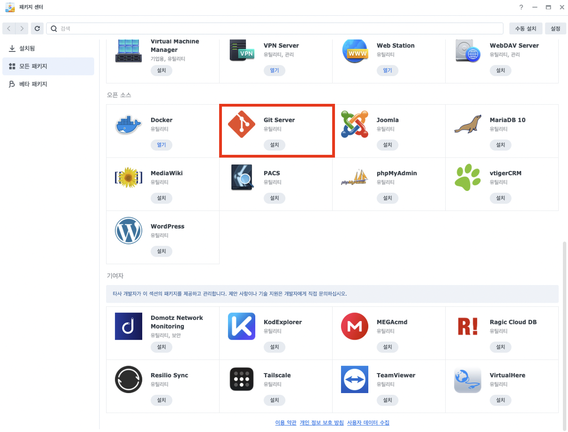Open help with the question mark icon
The width and height of the screenshot is (568, 432).
[x=521, y=7]
